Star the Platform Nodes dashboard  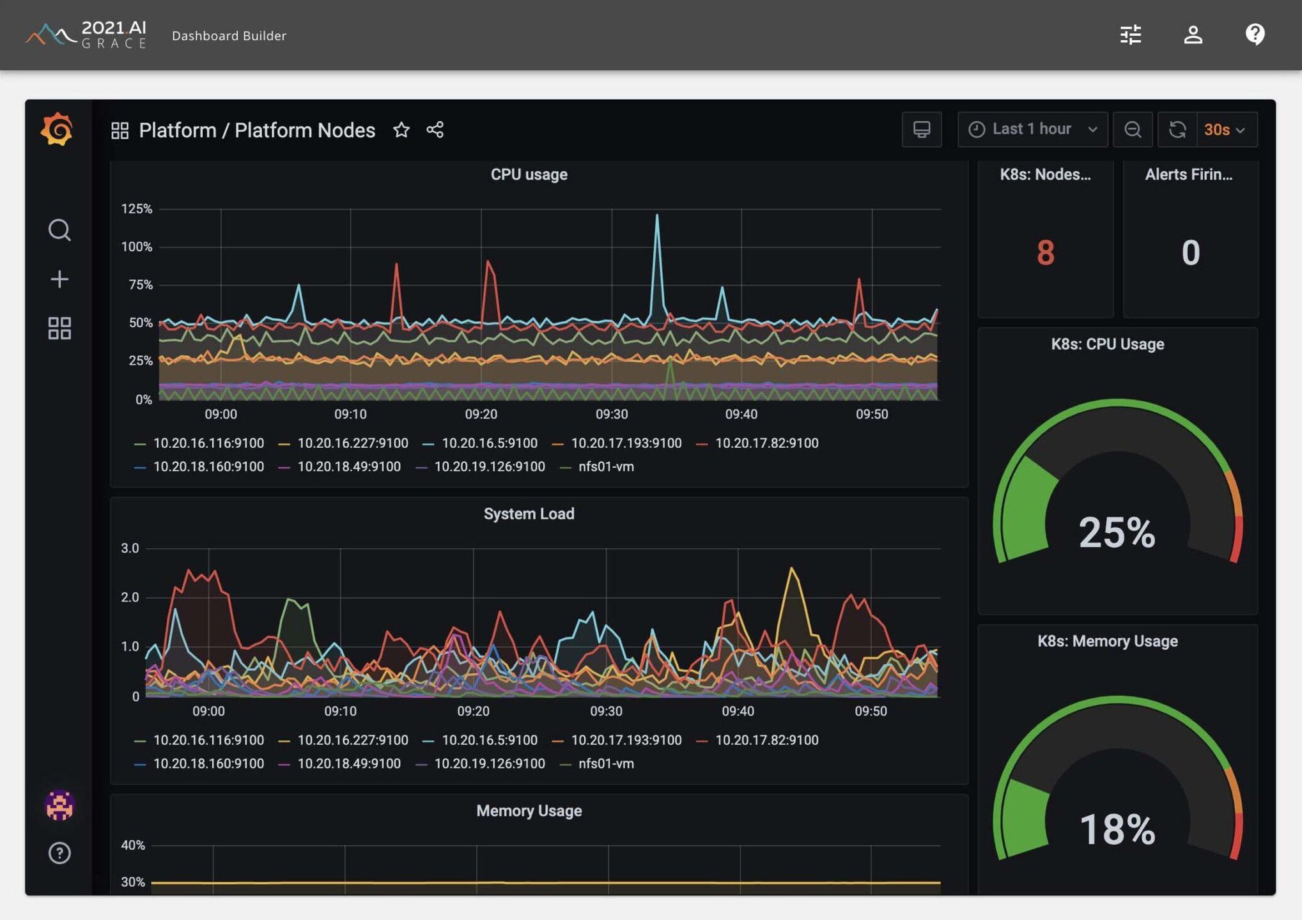pyautogui.click(x=401, y=130)
